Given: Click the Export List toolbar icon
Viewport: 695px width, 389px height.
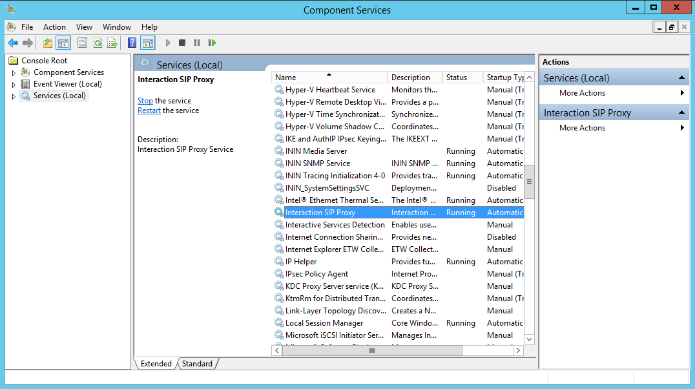Looking at the screenshot, I should click(x=112, y=43).
